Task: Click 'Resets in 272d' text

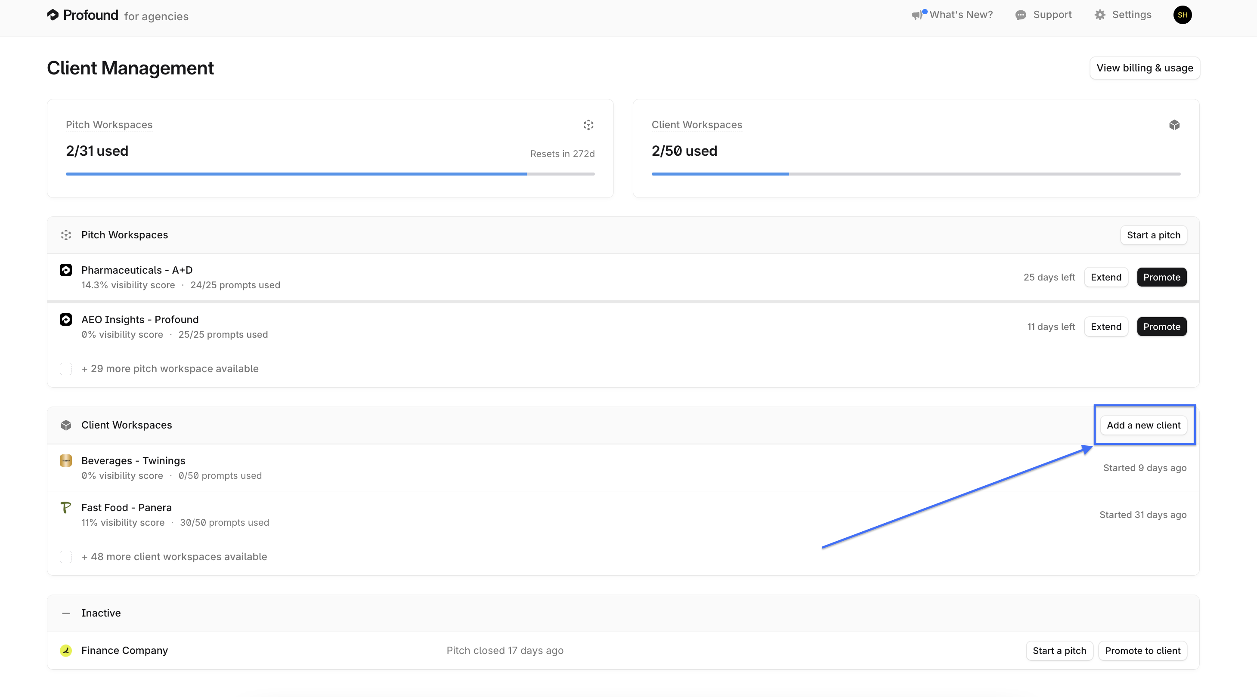Action: (x=563, y=154)
